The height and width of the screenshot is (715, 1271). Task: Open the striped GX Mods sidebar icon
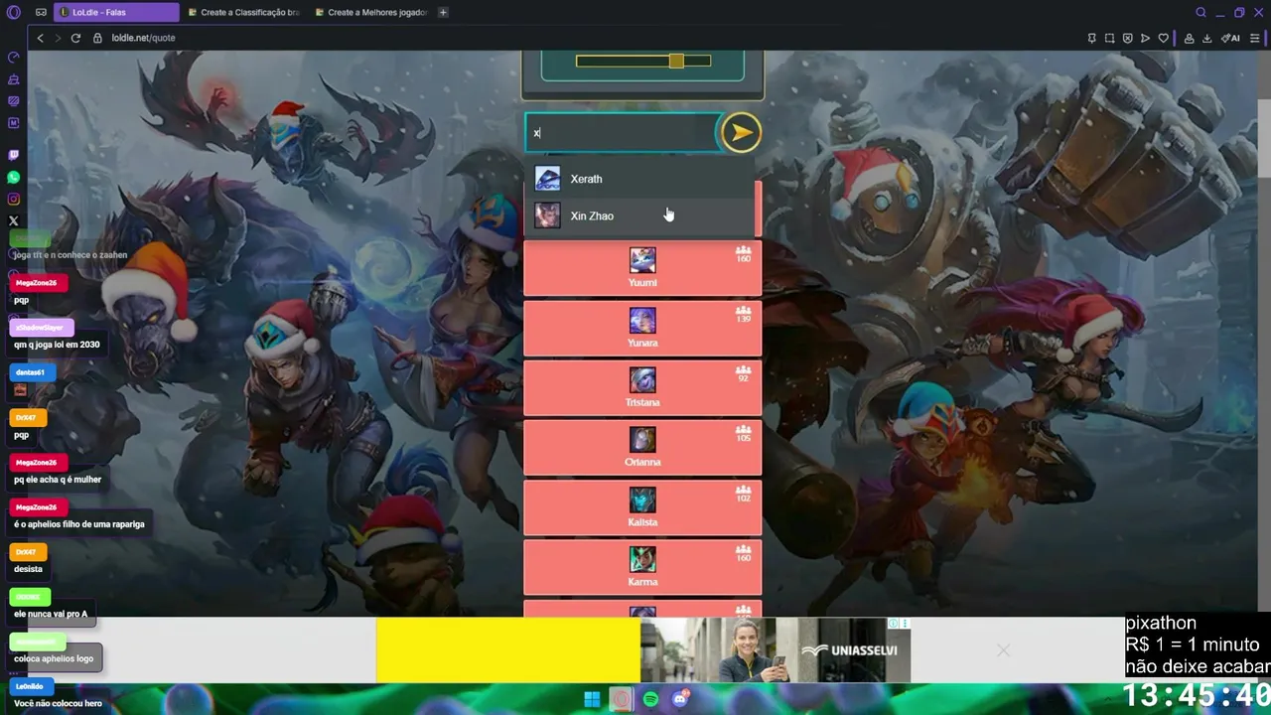(14, 101)
